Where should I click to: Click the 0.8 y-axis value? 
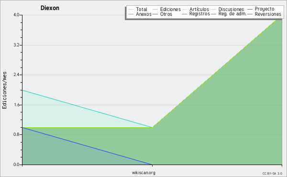16,134
